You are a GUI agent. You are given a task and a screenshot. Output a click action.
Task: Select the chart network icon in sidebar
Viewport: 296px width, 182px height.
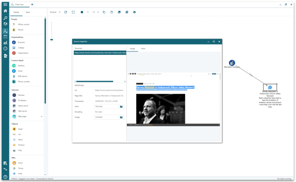5,31
